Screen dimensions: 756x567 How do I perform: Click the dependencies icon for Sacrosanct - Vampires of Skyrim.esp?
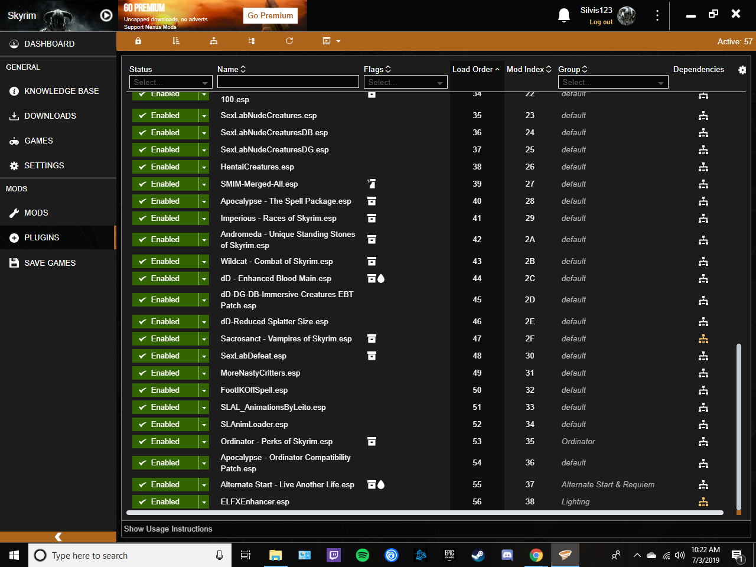[703, 339]
